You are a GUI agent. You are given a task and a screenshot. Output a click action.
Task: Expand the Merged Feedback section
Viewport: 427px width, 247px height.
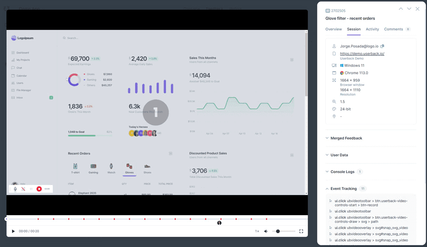[346, 138]
